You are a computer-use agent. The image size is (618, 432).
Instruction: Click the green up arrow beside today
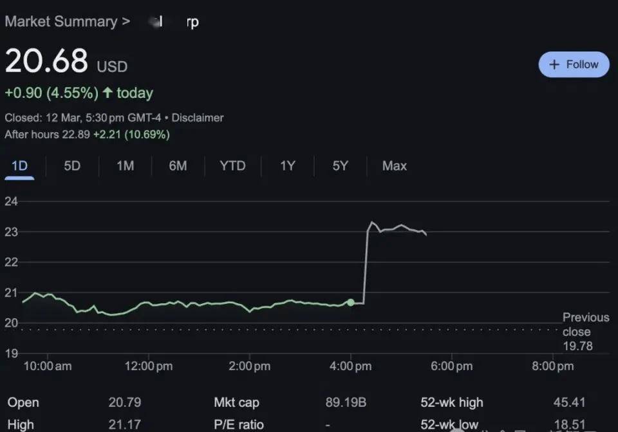point(108,93)
